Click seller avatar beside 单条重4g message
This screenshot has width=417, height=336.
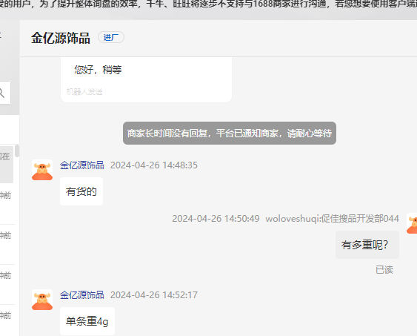[42, 300]
